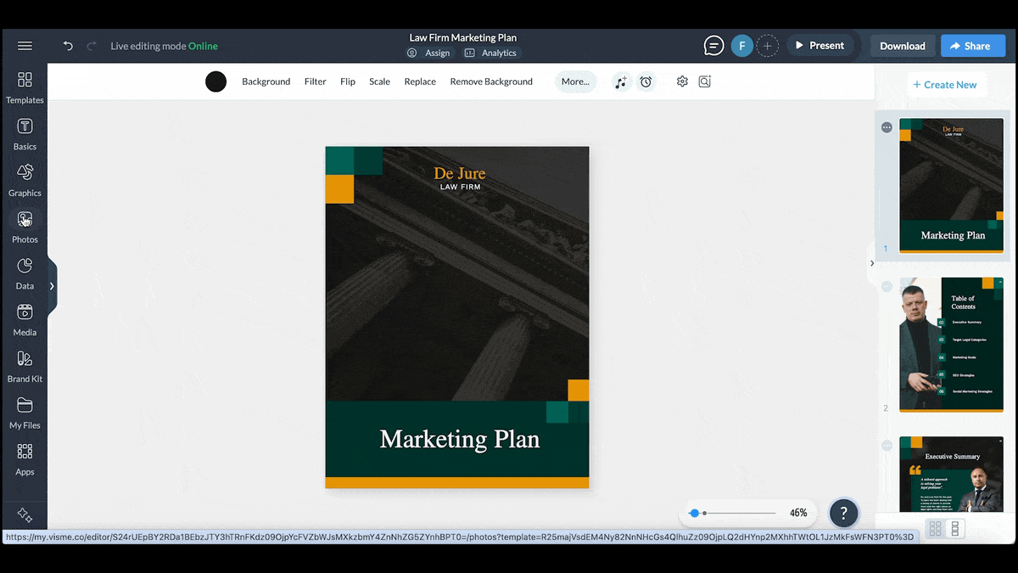The height and width of the screenshot is (573, 1018).
Task: Open the My Files panel
Action: 25,415
